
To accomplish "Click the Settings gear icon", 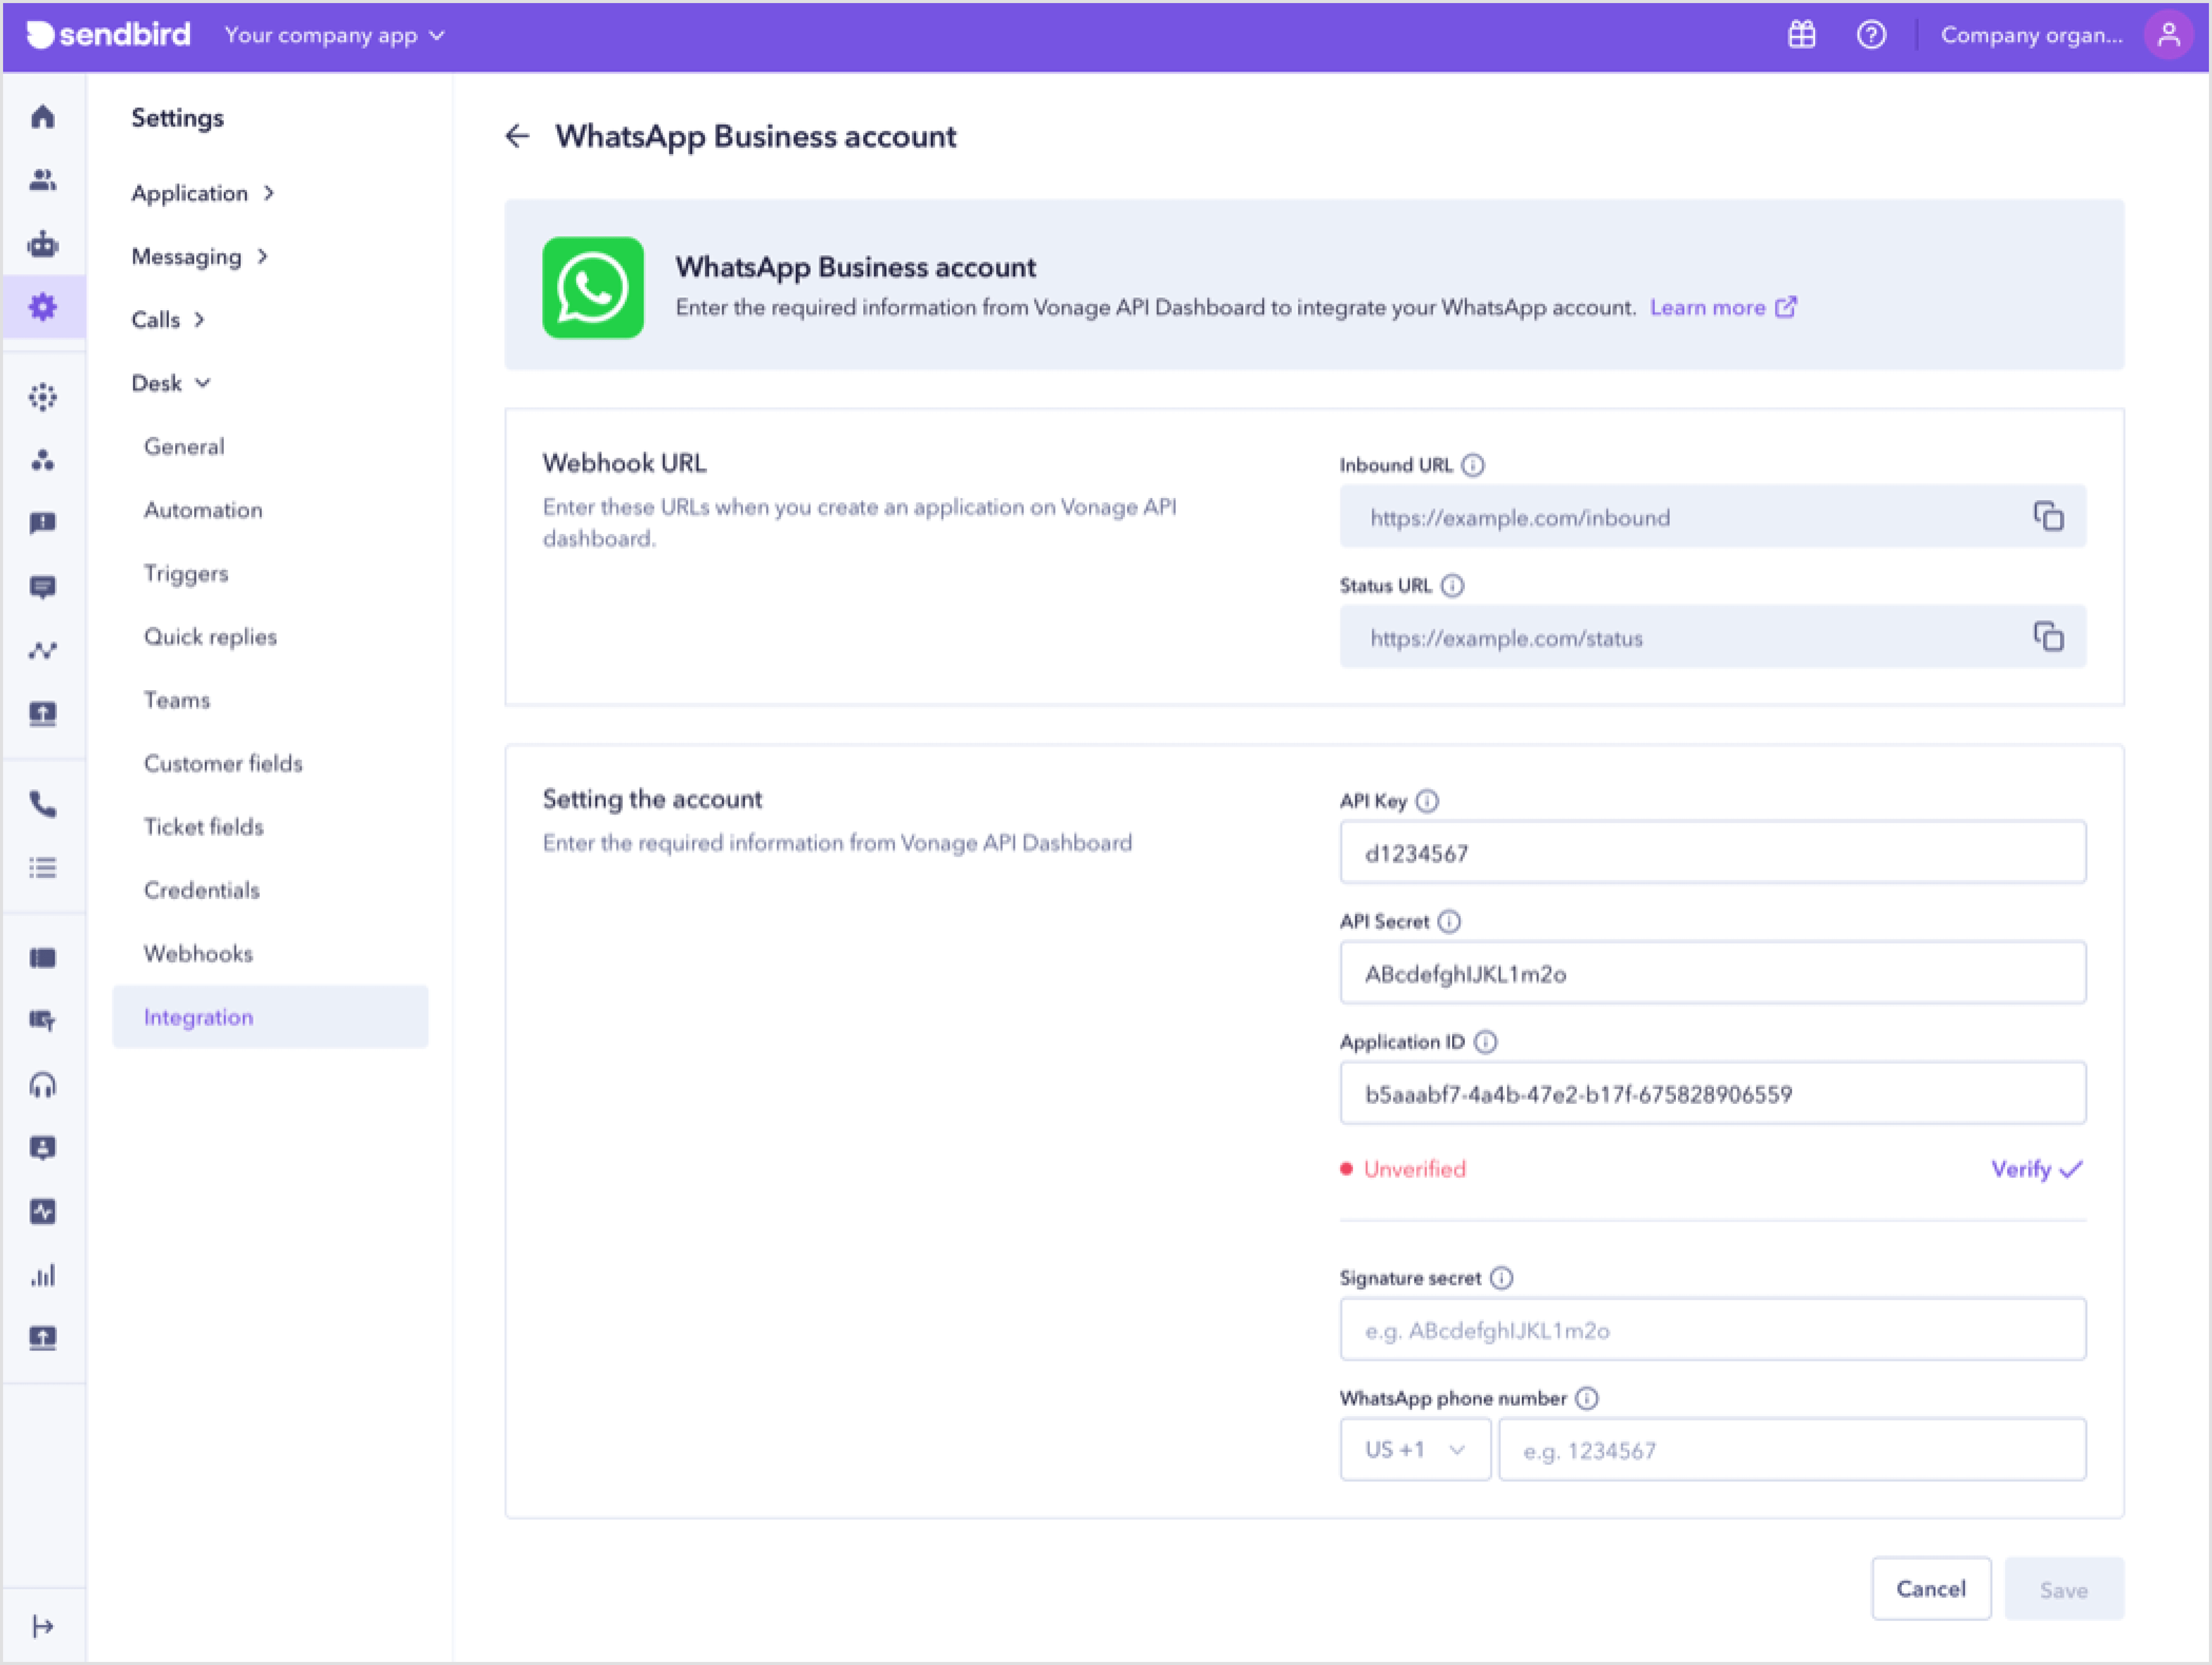I will (43, 307).
